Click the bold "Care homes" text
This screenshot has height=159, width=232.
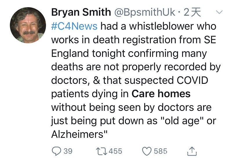pyautogui.click(x=161, y=94)
